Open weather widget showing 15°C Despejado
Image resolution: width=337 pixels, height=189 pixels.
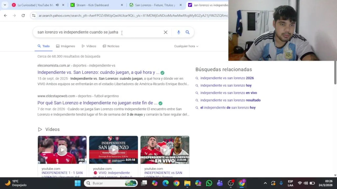(x=16, y=183)
